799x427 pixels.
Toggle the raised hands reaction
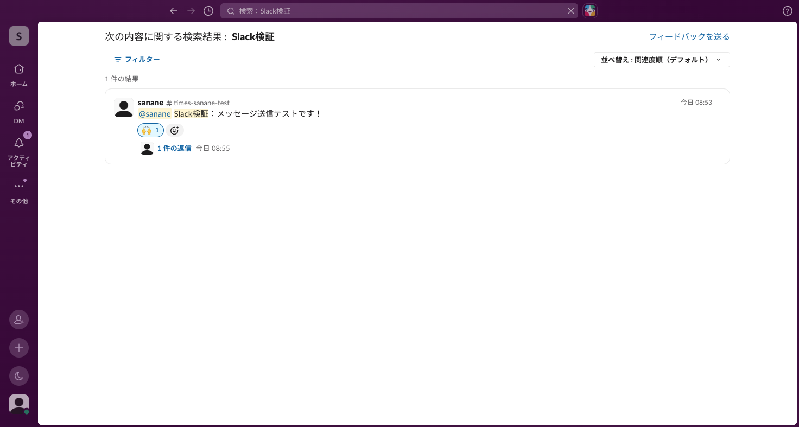(x=150, y=130)
